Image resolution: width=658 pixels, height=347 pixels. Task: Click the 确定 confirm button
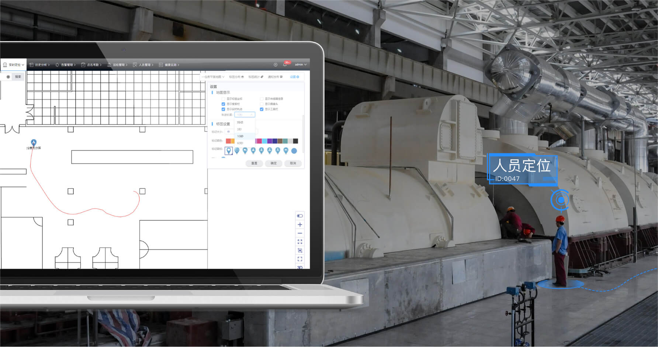click(273, 163)
